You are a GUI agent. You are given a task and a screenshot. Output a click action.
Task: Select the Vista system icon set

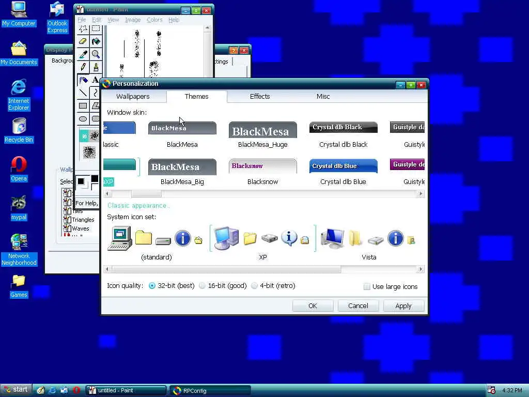click(369, 243)
